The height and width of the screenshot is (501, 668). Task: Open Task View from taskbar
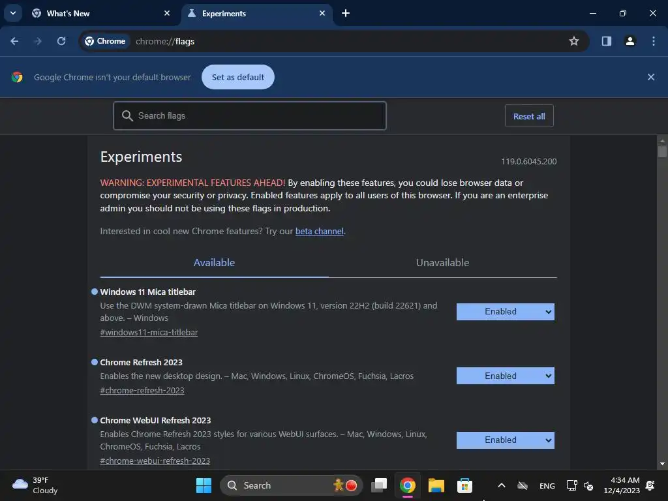point(379,485)
